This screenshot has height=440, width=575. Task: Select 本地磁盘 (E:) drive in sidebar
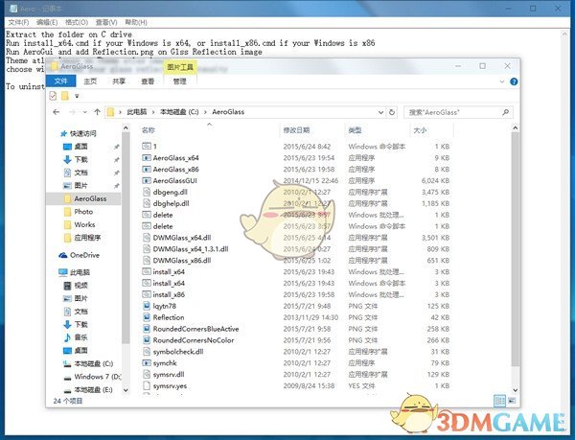(x=88, y=390)
